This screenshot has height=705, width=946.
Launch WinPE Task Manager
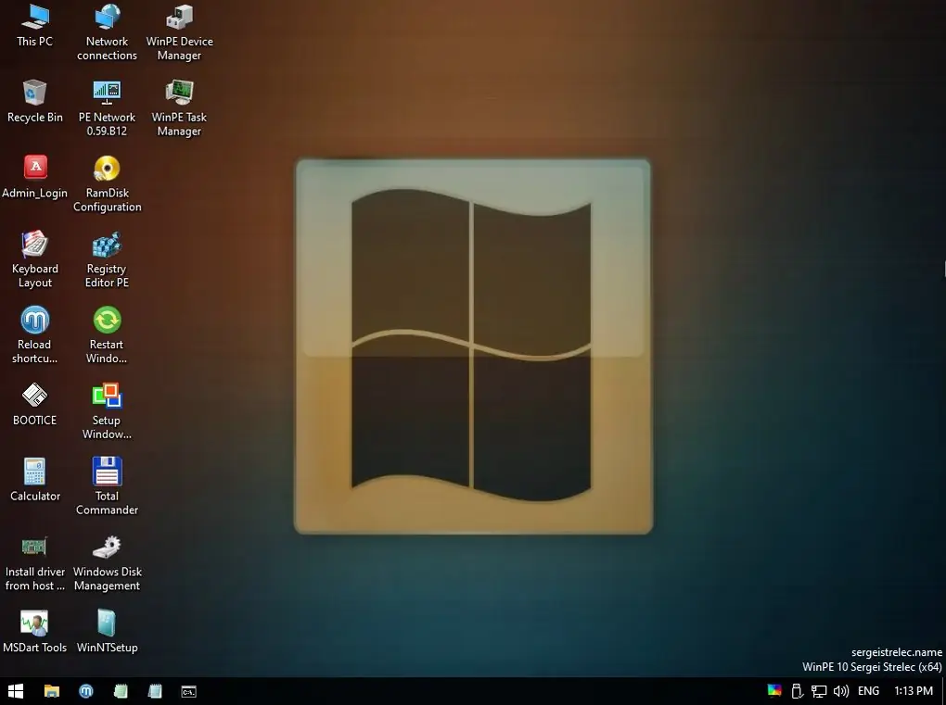pyautogui.click(x=179, y=107)
